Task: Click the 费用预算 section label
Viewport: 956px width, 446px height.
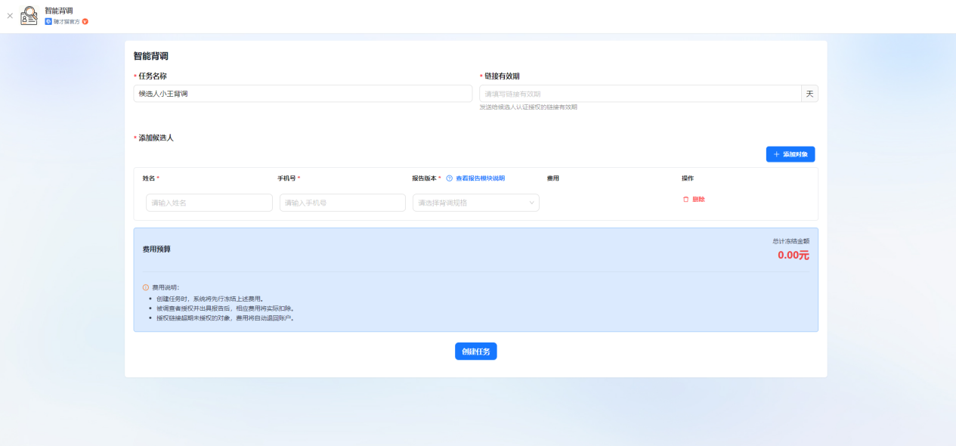Action: click(156, 249)
